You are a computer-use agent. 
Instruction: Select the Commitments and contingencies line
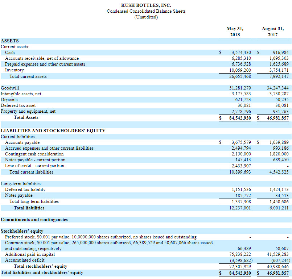34,219
